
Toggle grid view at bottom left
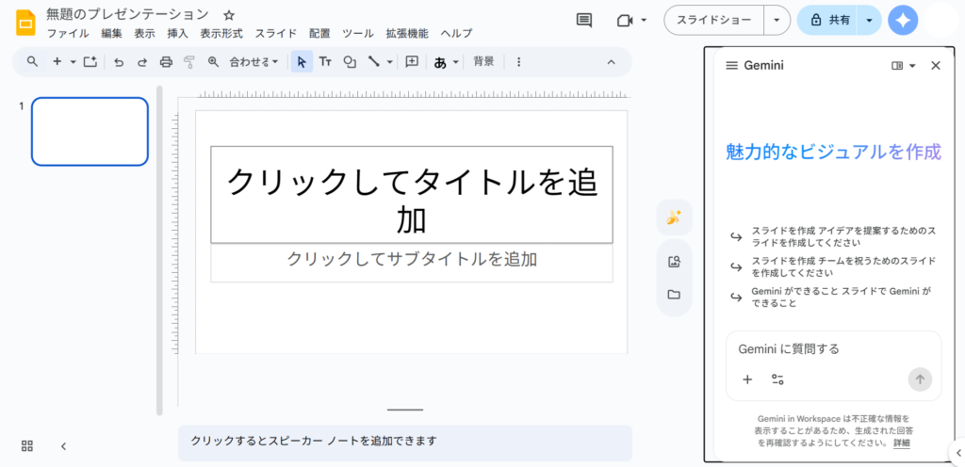click(x=27, y=445)
